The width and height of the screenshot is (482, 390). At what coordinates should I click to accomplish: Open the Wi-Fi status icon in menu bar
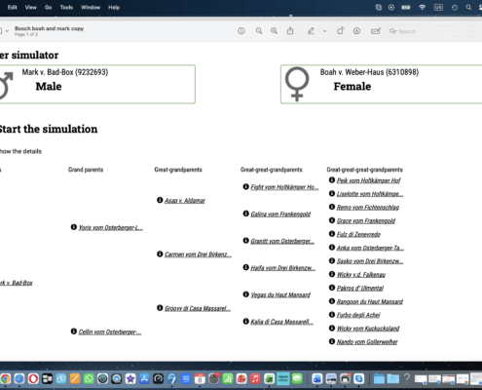pos(422,7)
